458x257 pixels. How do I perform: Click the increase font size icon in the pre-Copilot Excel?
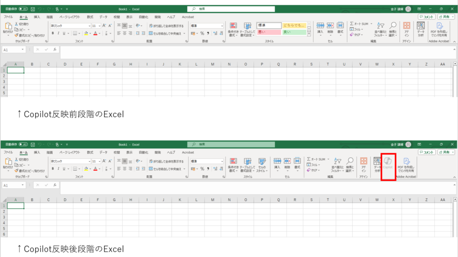point(104,26)
